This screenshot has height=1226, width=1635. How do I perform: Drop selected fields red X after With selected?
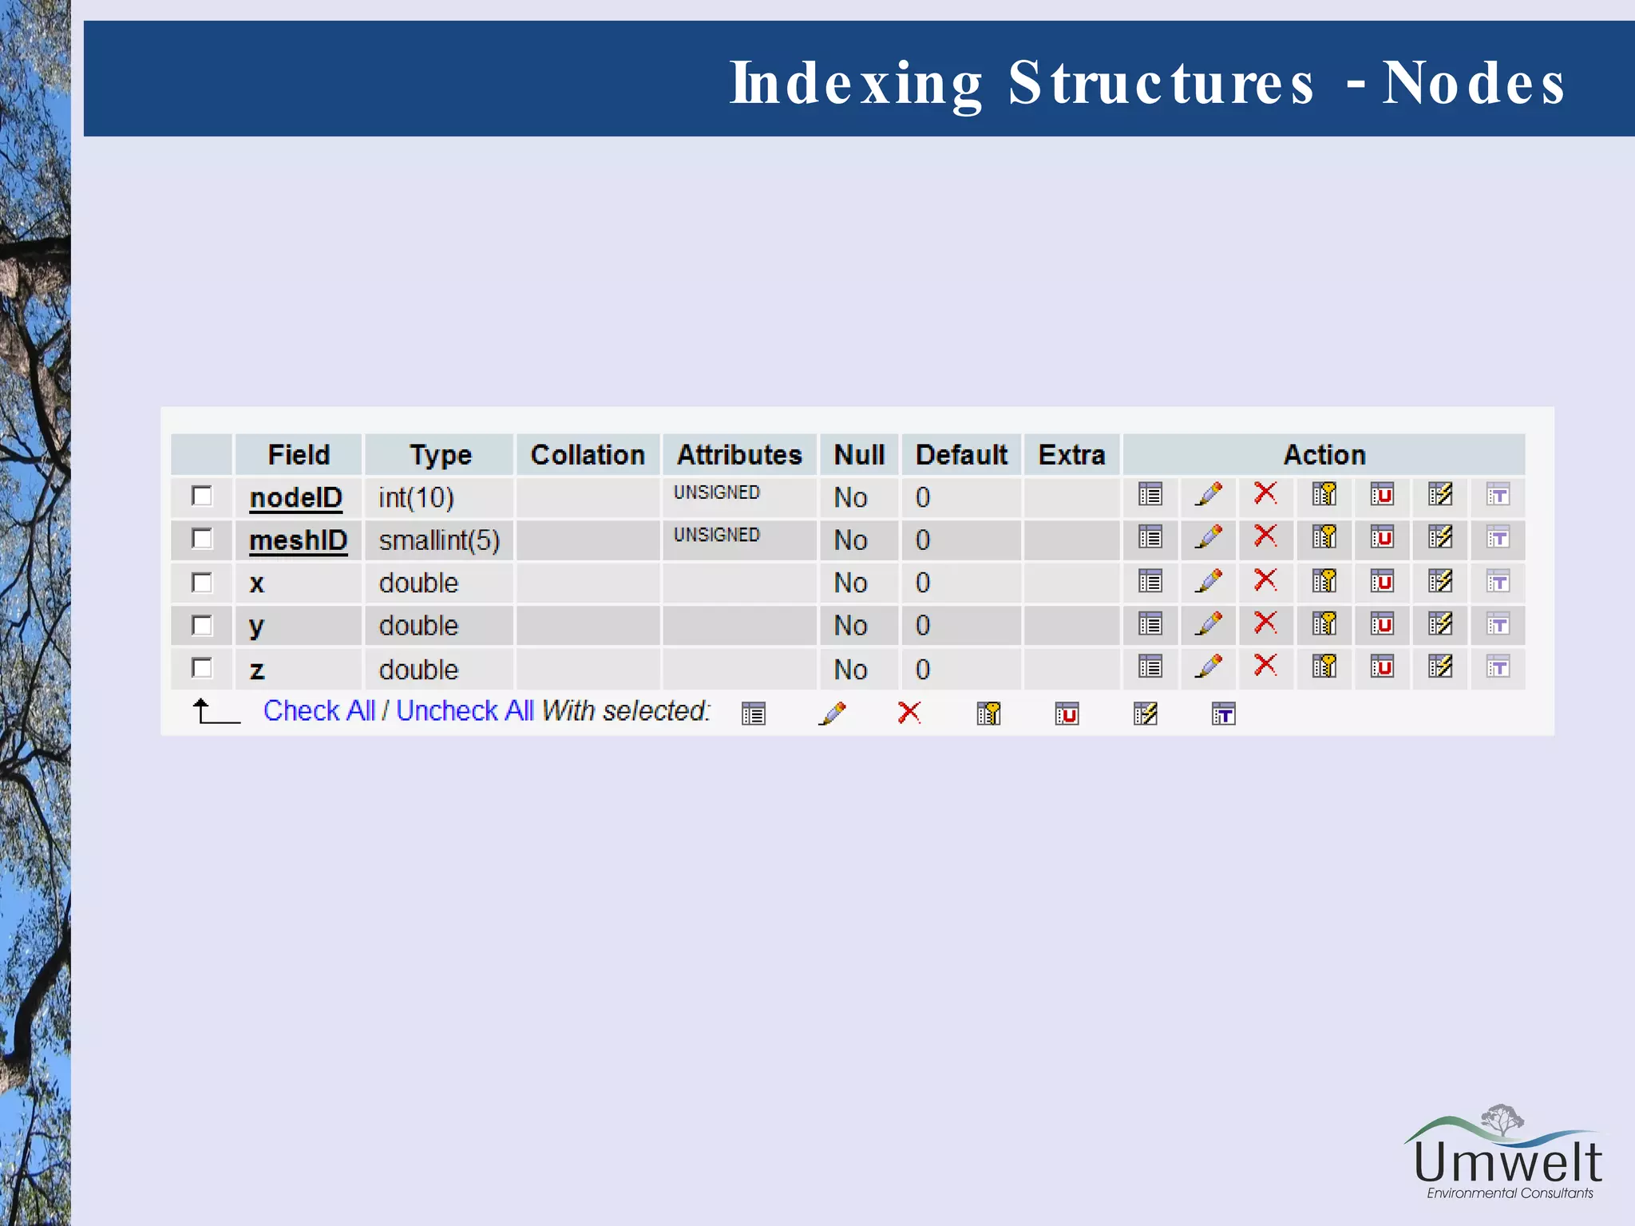click(909, 712)
